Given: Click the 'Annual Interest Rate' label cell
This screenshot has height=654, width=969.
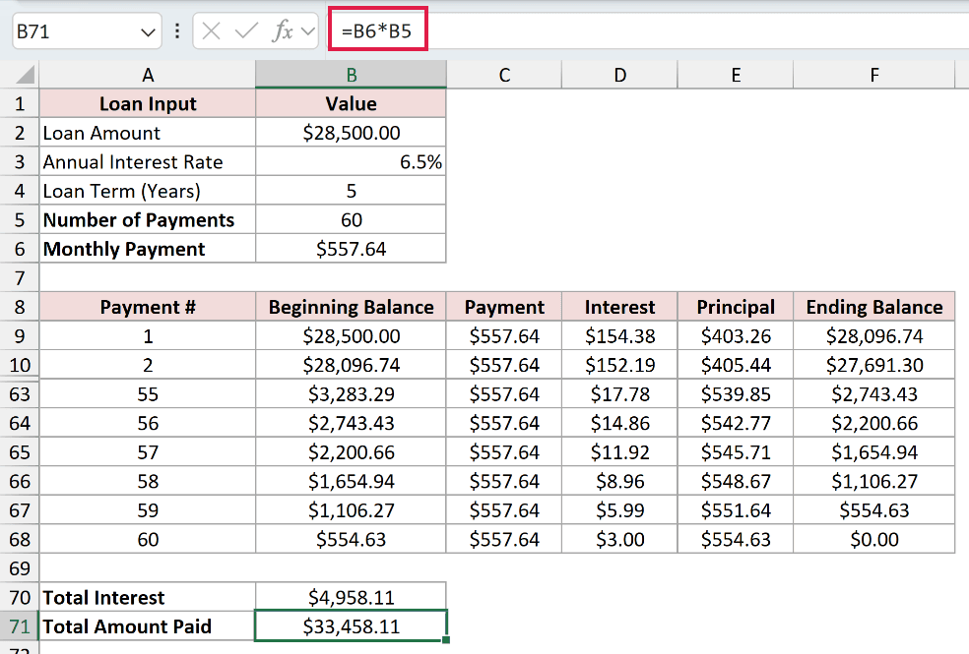Looking at the screenshot, I should point(148,161).
